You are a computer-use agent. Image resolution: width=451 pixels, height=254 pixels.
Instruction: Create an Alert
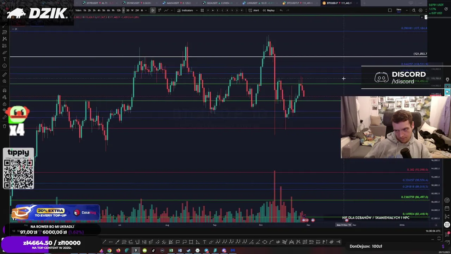(254, 10)
